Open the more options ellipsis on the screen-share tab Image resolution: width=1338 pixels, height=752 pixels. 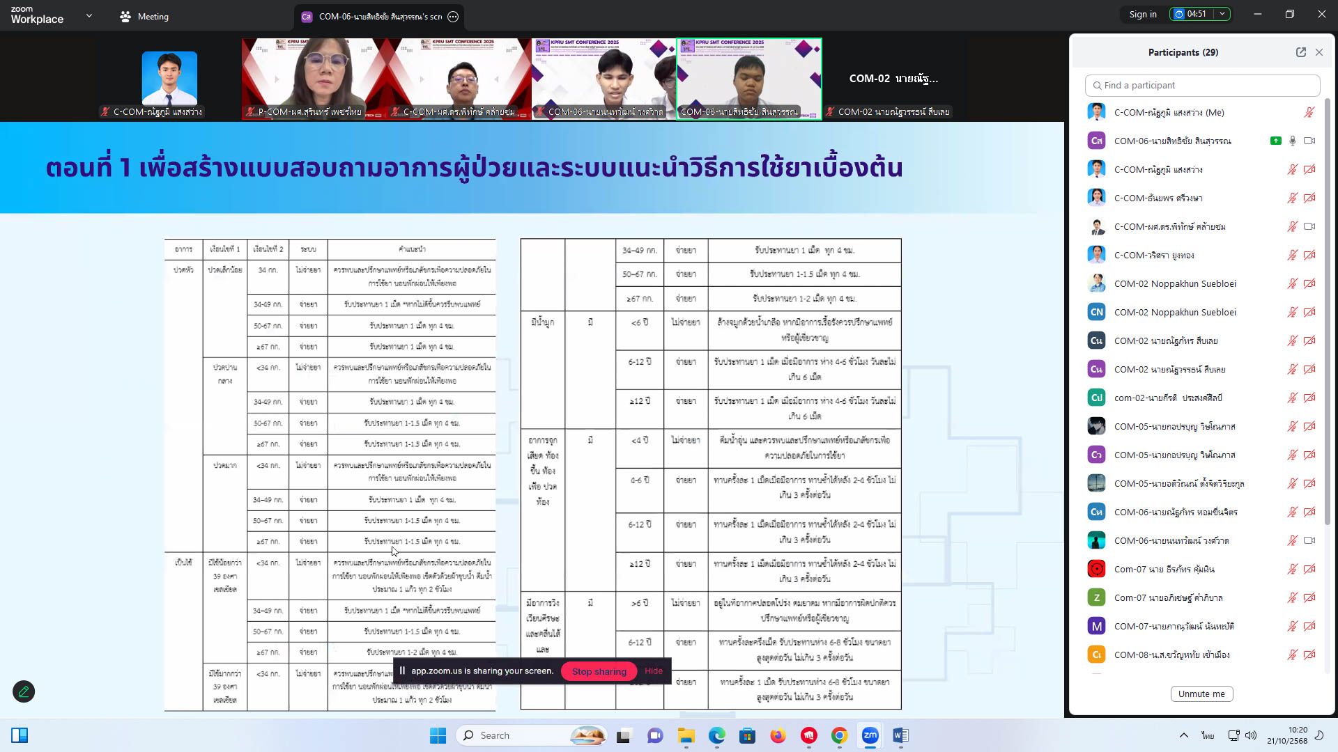(453, 17)
